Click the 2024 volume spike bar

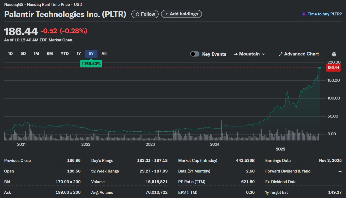click(x=221, y=130)
